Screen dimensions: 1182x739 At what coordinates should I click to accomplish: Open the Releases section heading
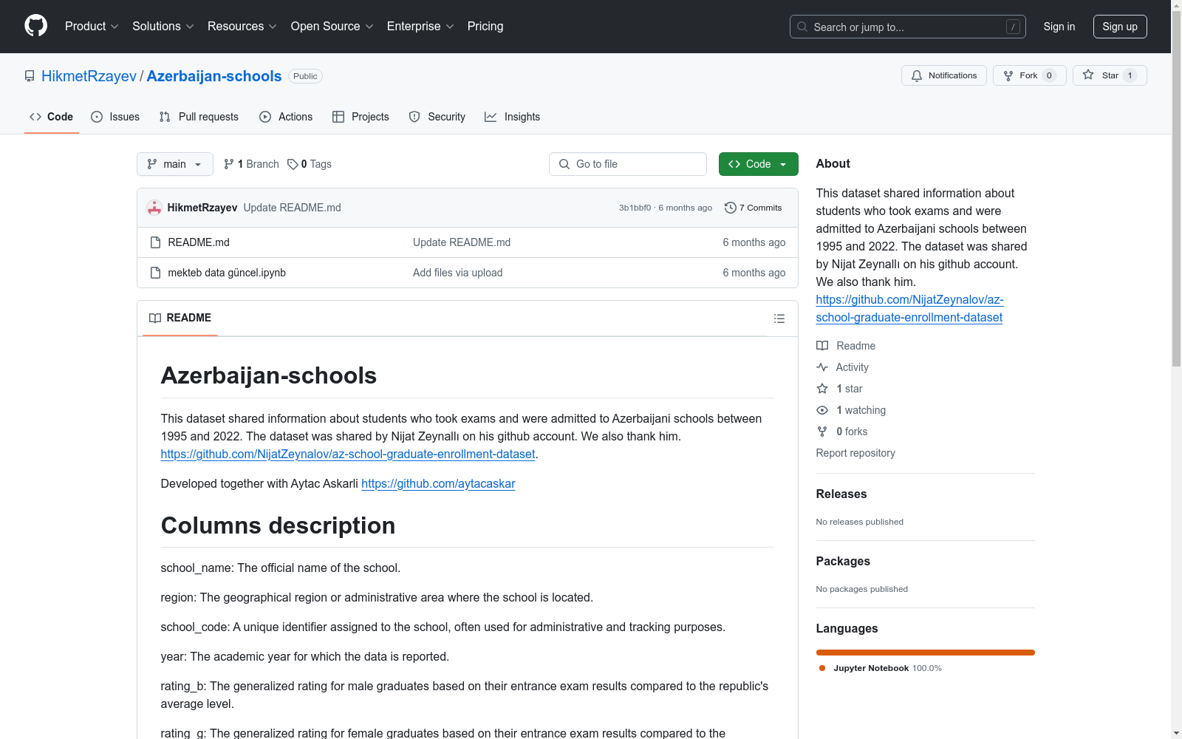click(841, 494)
